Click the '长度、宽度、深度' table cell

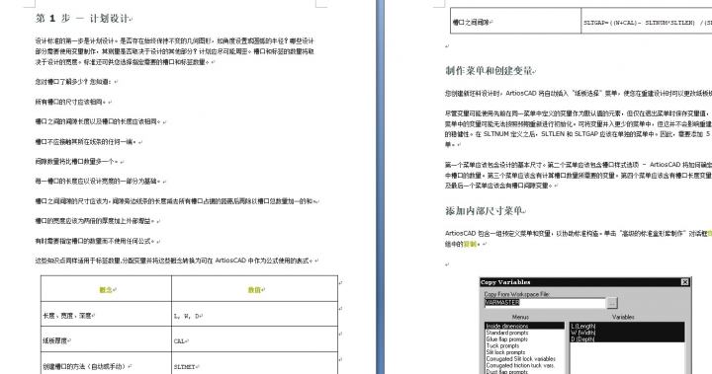(106, 315)
